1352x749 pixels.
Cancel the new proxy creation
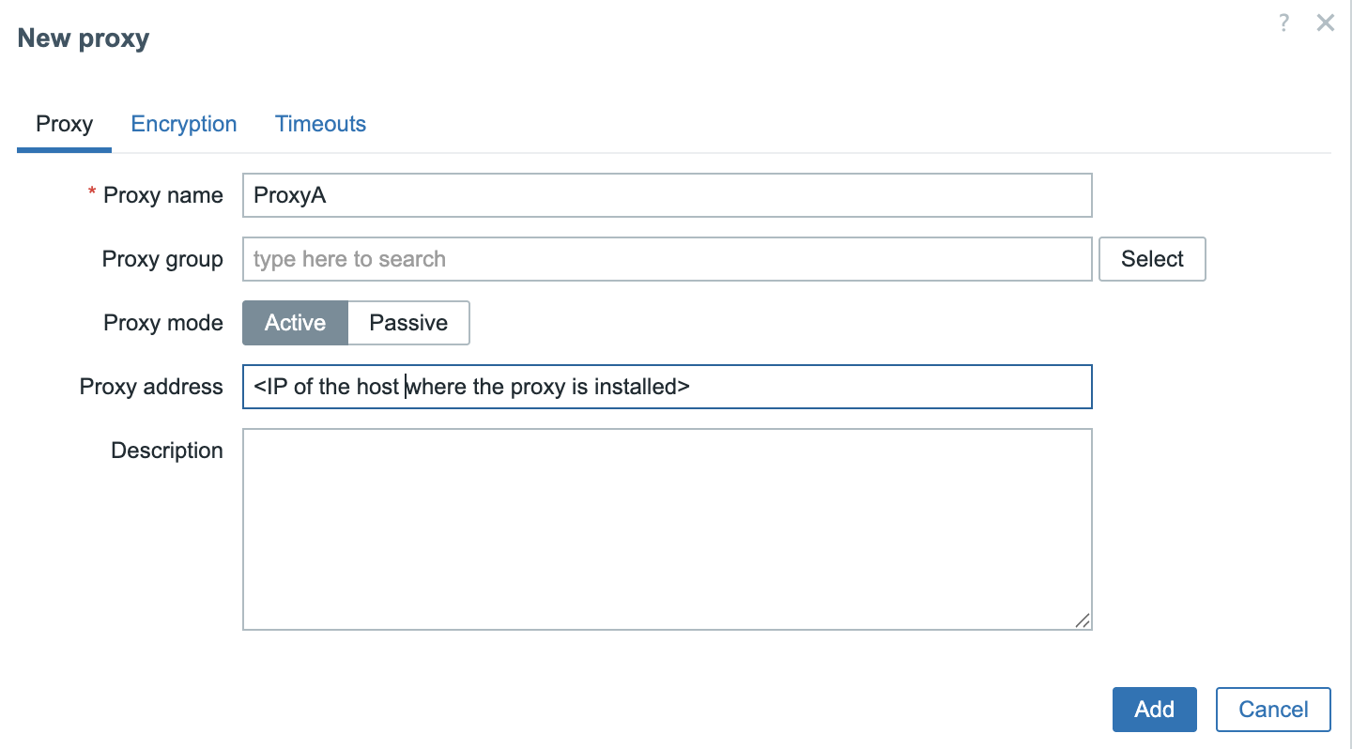(x=1273, y=710)
